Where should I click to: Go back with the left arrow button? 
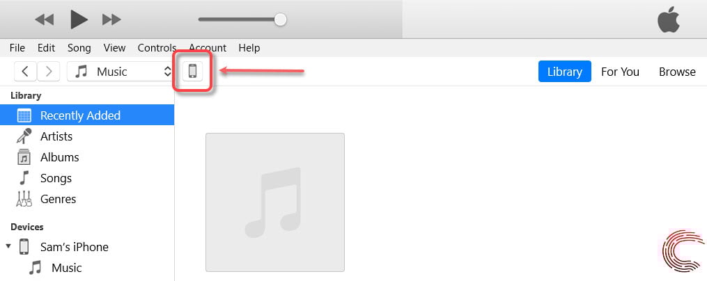tap(25, 71)
